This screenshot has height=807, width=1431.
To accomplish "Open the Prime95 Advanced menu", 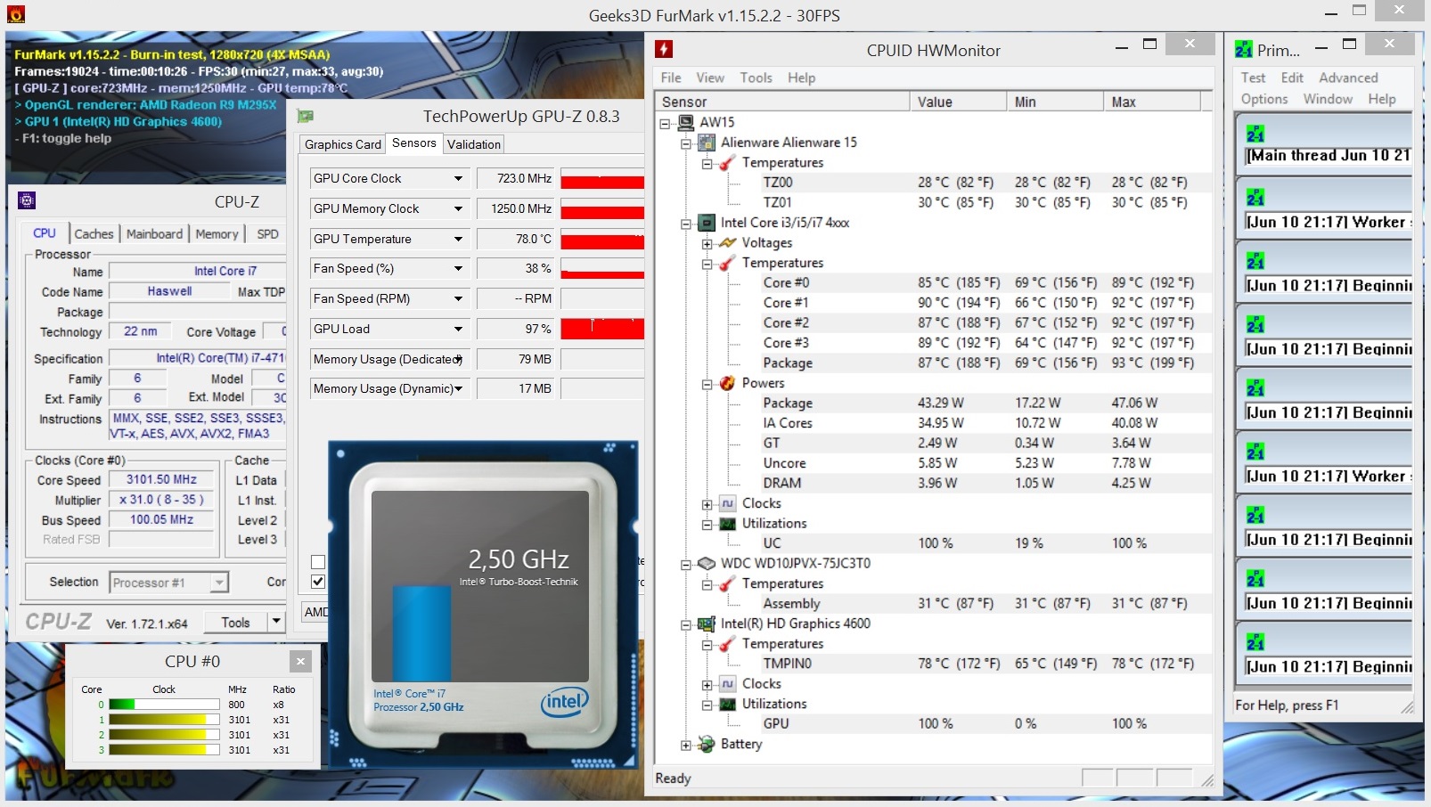I will click(x=1348, y=77).
